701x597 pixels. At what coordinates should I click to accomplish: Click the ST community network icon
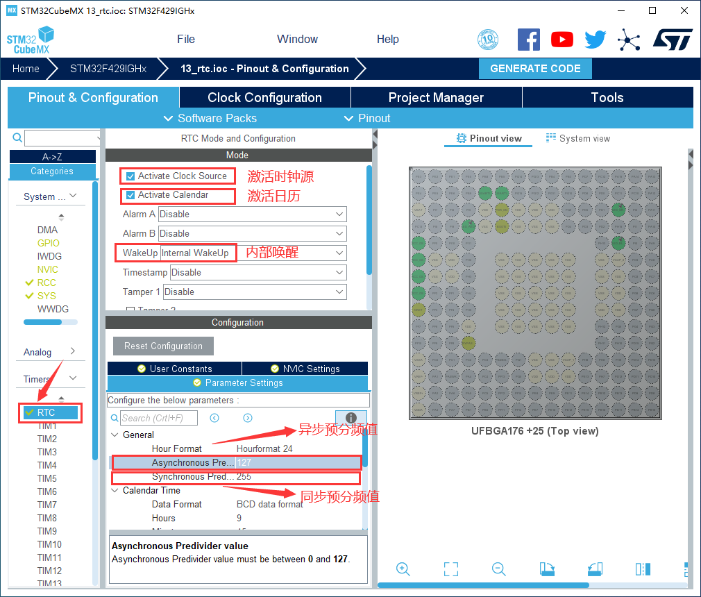point(629,40)
